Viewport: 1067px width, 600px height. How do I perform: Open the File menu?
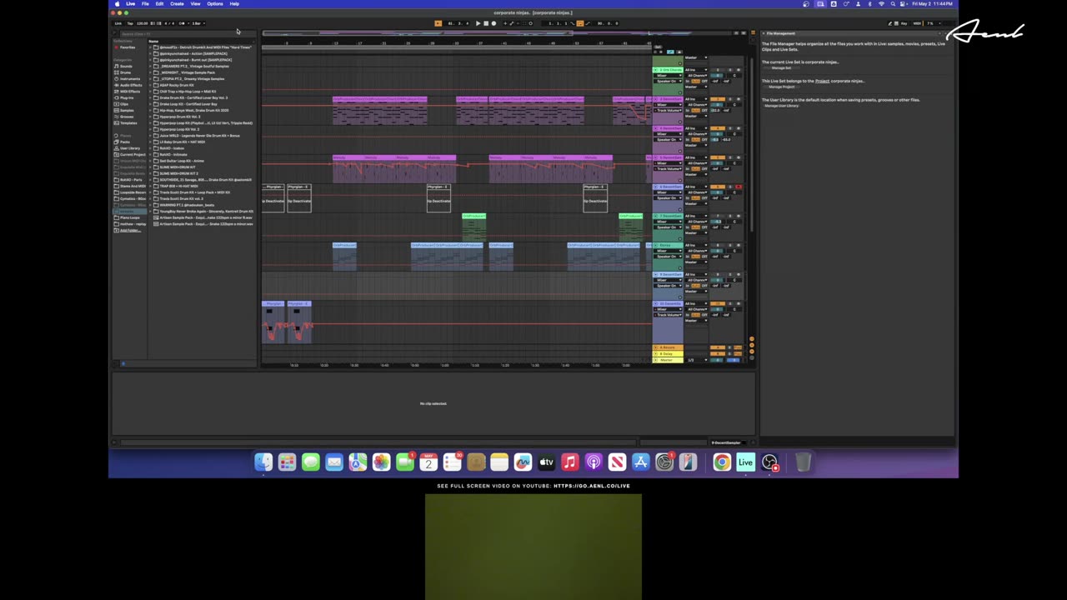(145, 3)
